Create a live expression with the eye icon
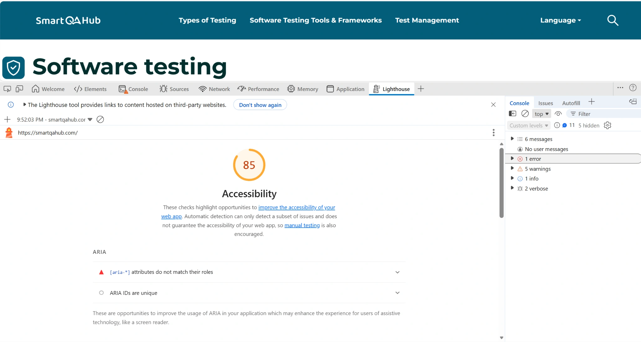 [x=559, y=114]
